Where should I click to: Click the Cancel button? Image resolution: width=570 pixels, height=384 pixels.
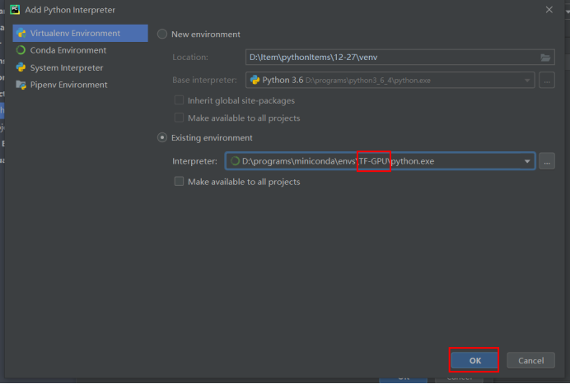coord(530,360)
